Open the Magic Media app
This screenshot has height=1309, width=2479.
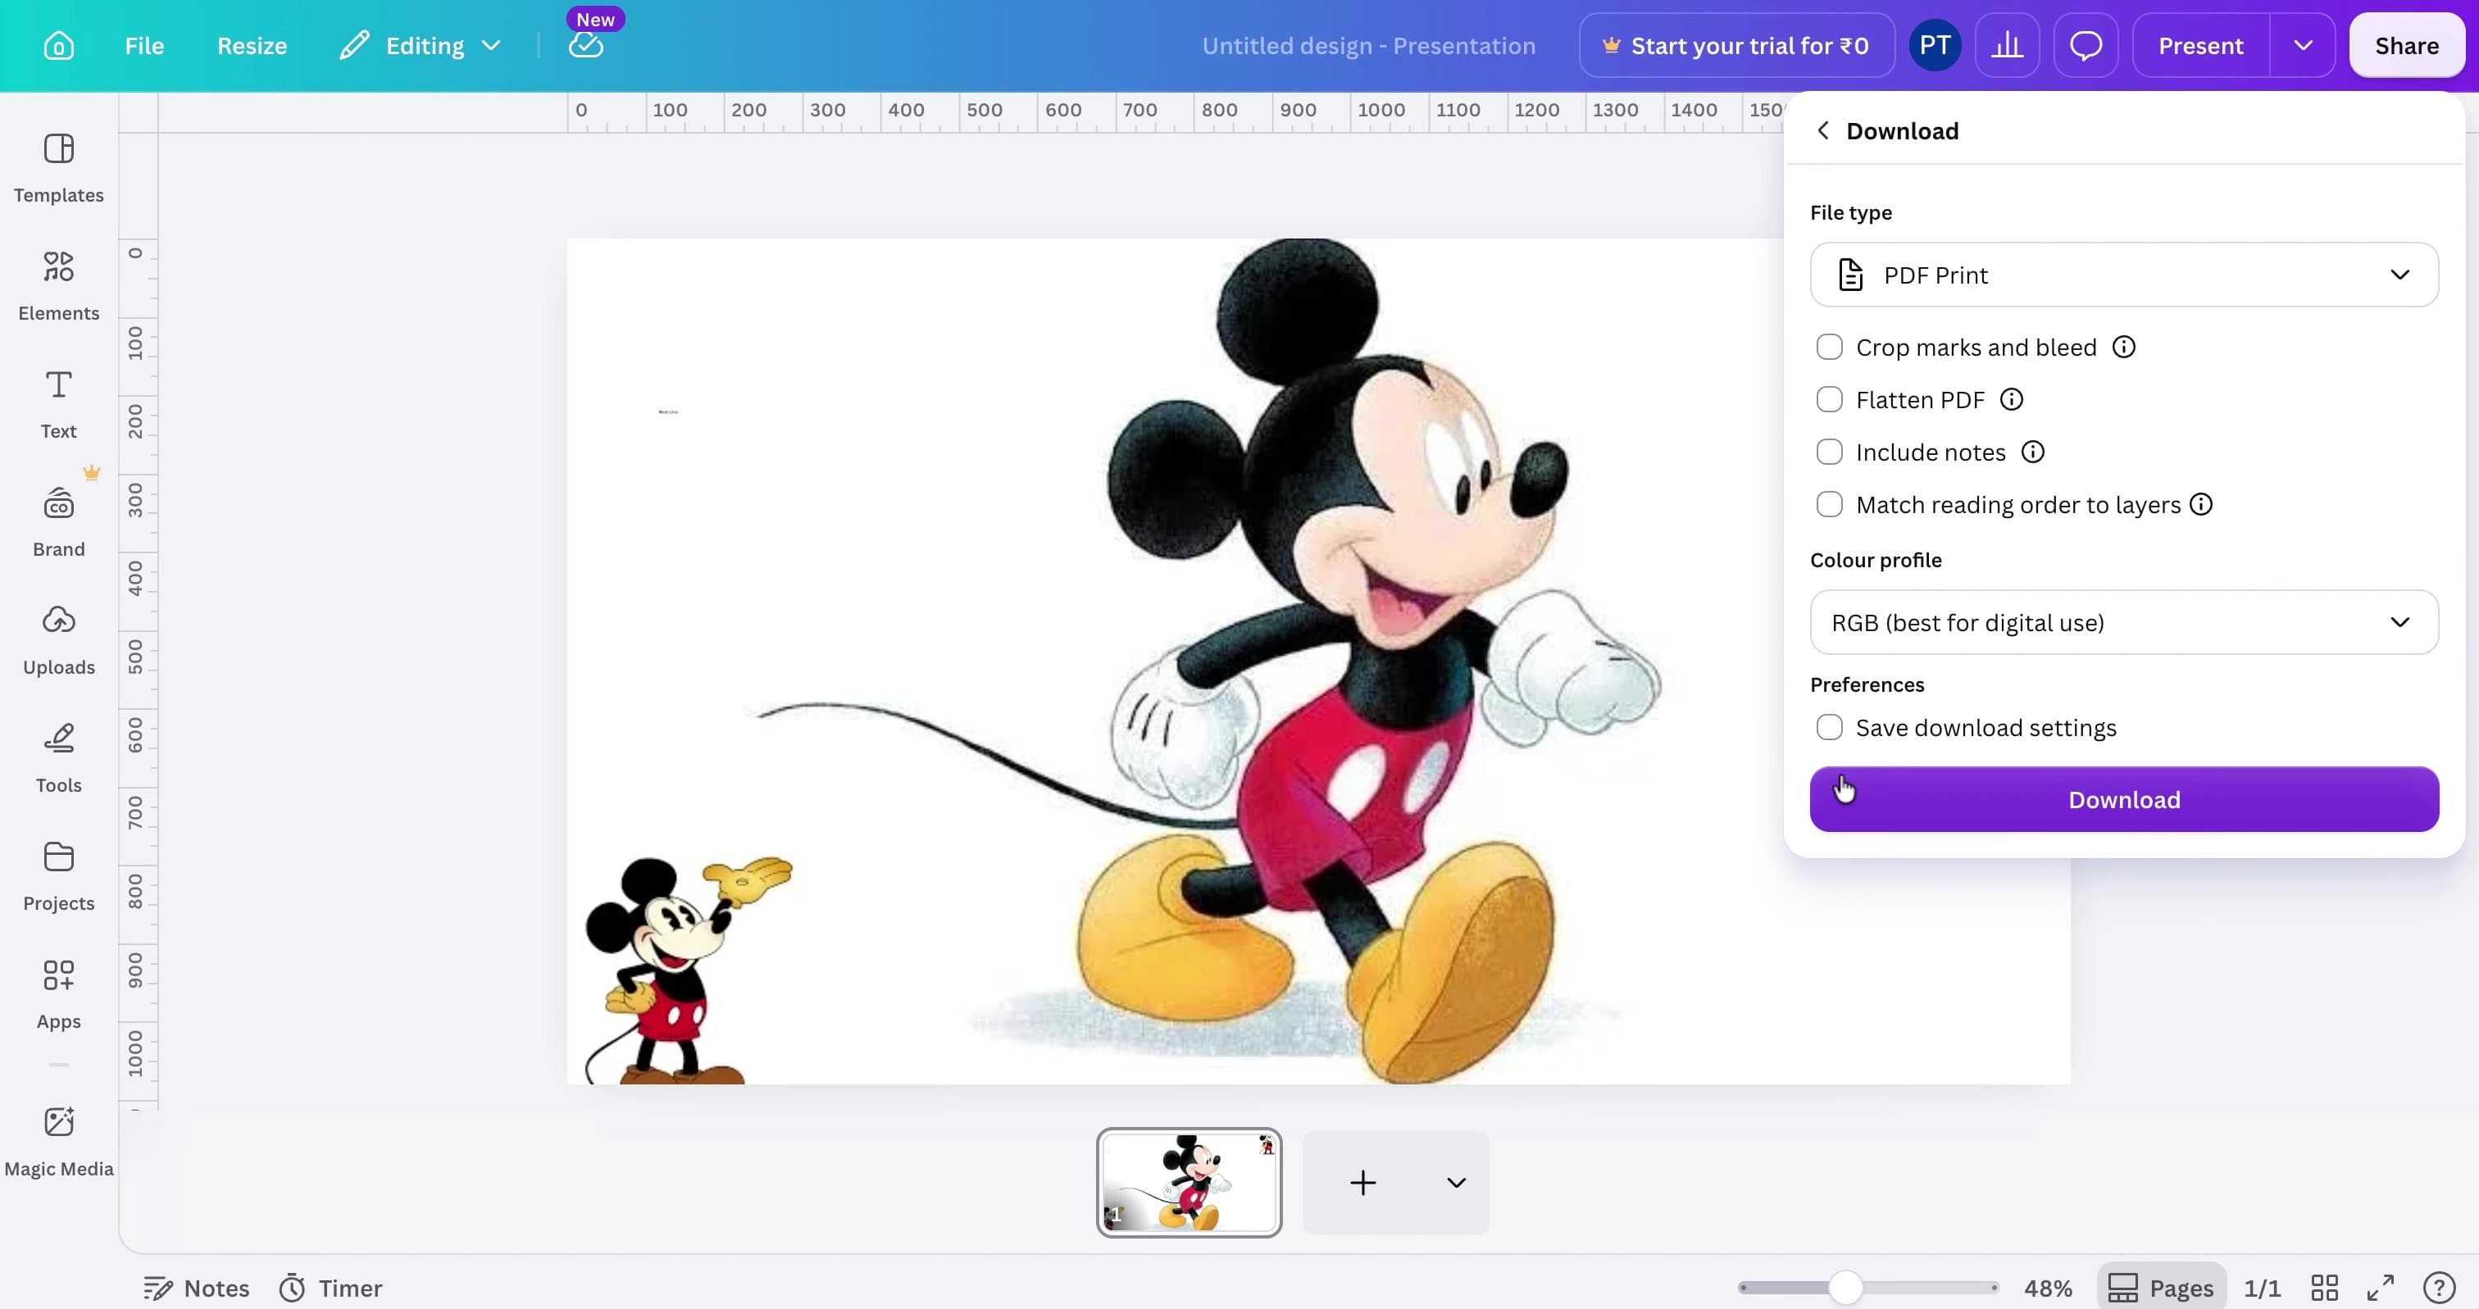click(x=59, y=1142)
